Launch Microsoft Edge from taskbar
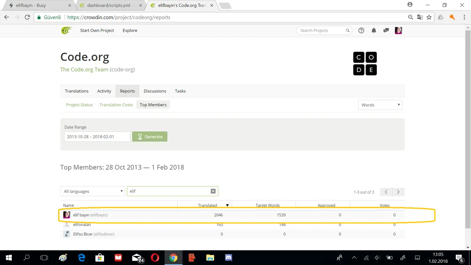The height and width of the screenshot is (265, 471). (x=81, y=258)
